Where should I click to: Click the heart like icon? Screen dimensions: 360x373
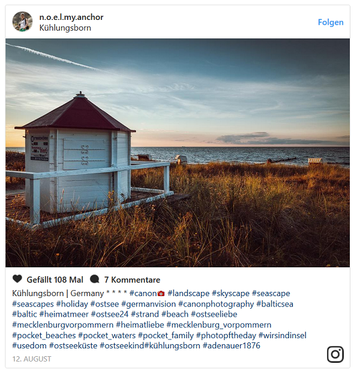point(17,279)
